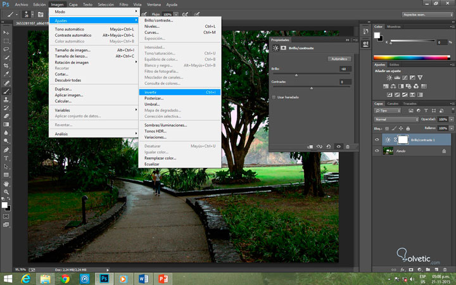Open the Propiedades panel options menu
Viewport: 456px width, 285px height.
355,40
